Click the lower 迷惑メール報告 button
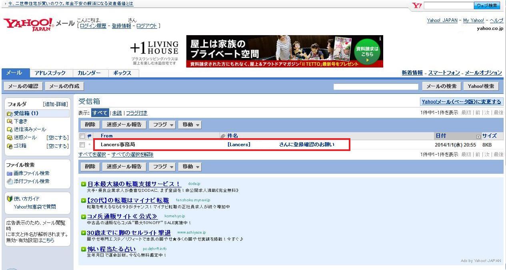 (x=124, y=167)
